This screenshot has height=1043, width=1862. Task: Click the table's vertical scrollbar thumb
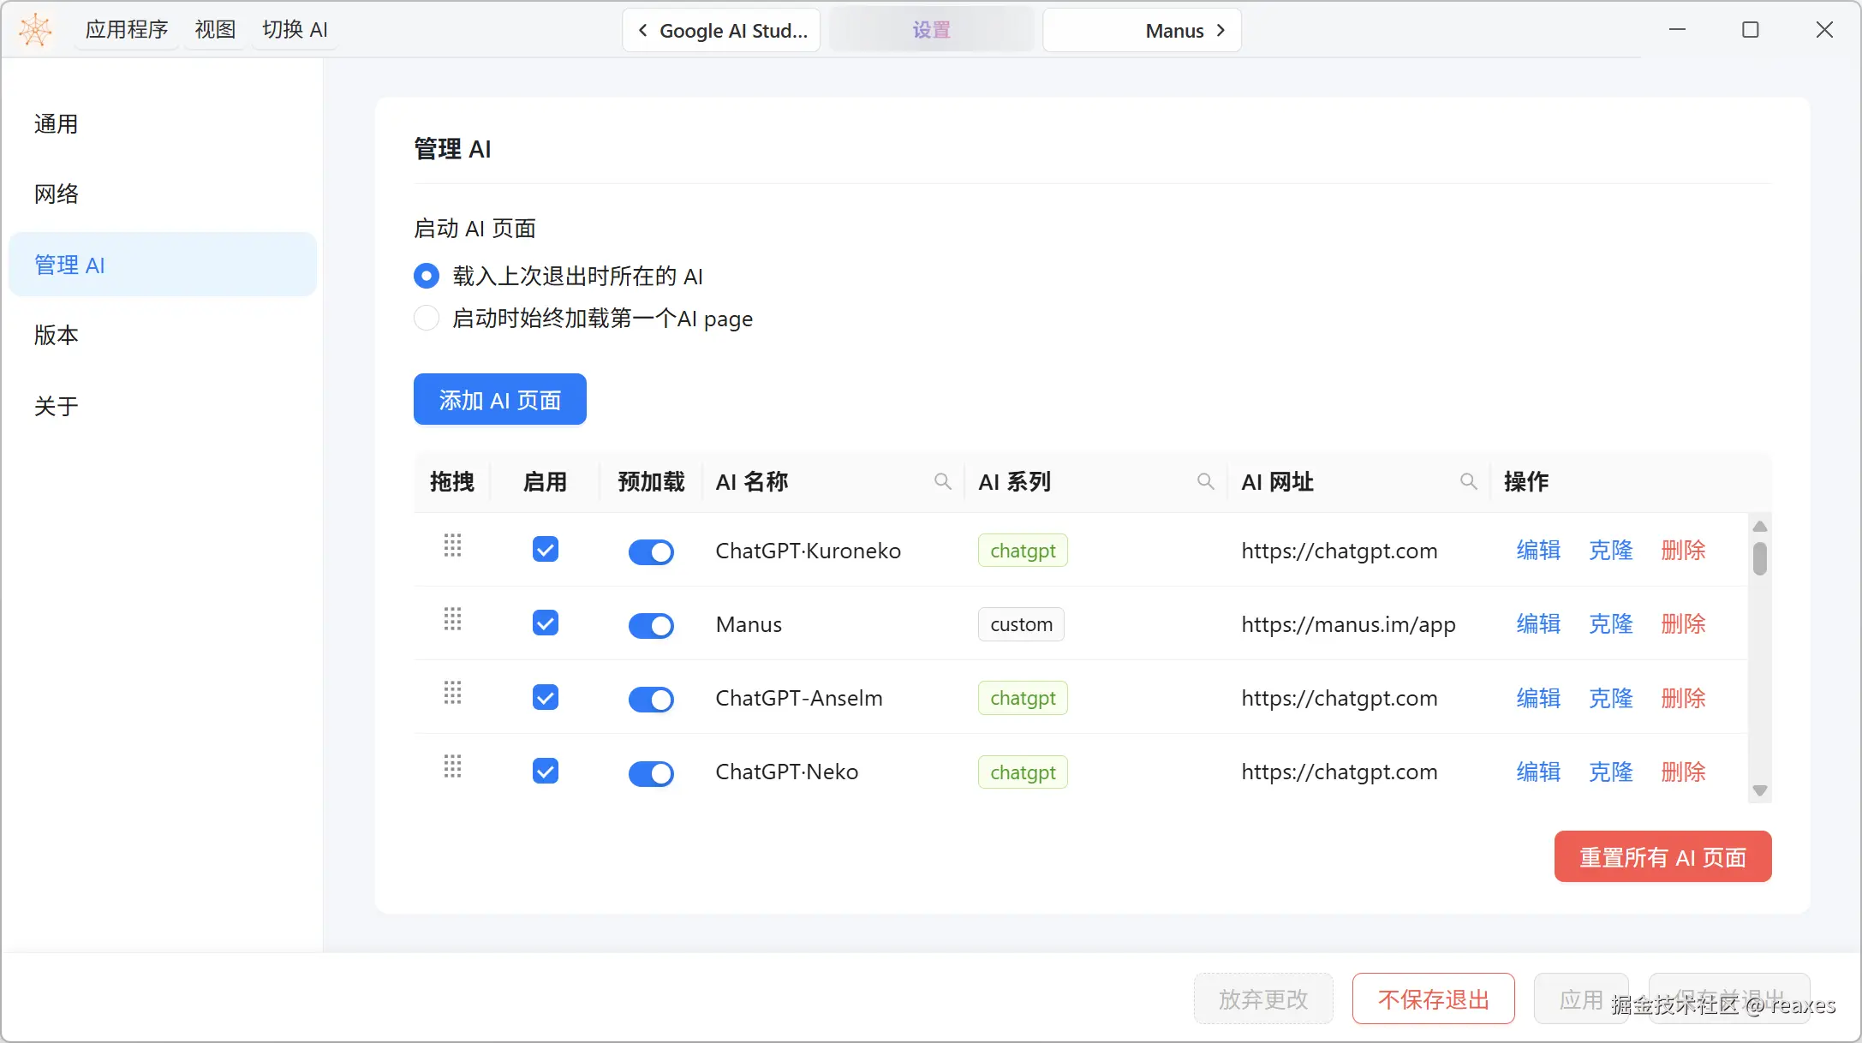1760,558
